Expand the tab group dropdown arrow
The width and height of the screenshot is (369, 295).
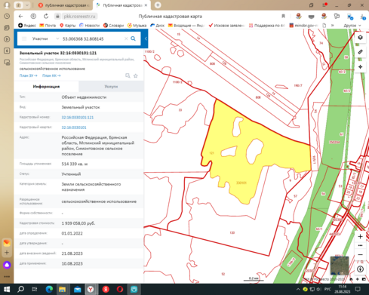pos(27,5)
